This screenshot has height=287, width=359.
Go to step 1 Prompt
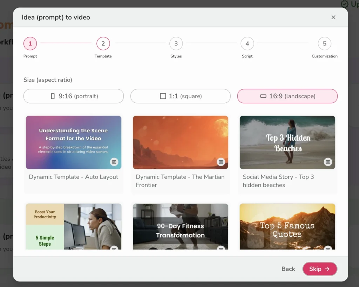(x=30, y=43)
